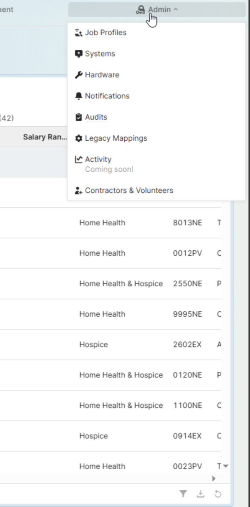Click the Audits clipboard icon

[78, 117]
